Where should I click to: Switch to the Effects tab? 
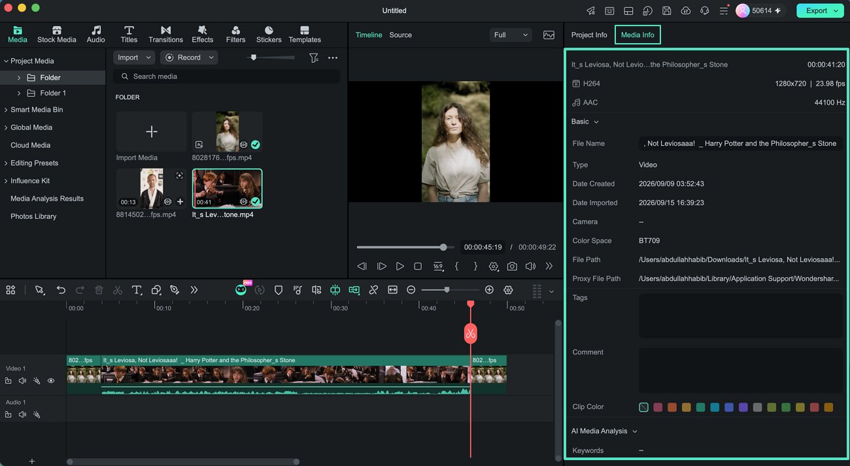click(202, 35)
